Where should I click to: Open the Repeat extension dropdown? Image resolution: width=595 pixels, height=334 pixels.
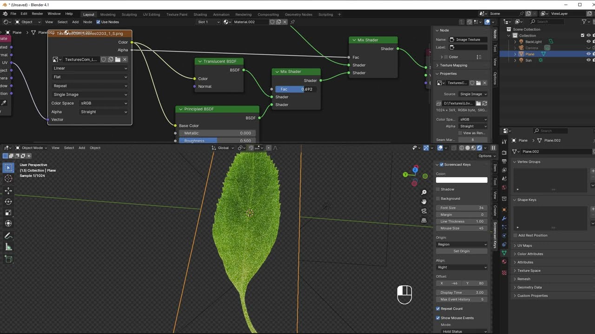click(x=90, y=86)
